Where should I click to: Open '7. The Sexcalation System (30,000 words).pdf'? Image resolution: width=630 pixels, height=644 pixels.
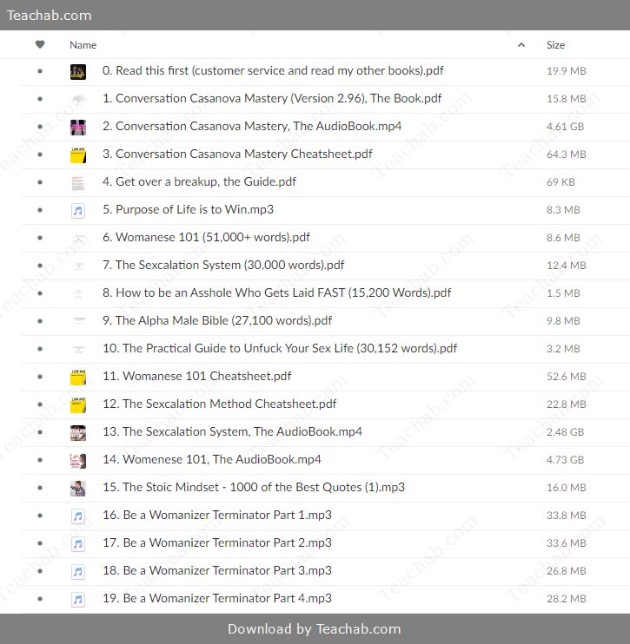coord(223,265)
